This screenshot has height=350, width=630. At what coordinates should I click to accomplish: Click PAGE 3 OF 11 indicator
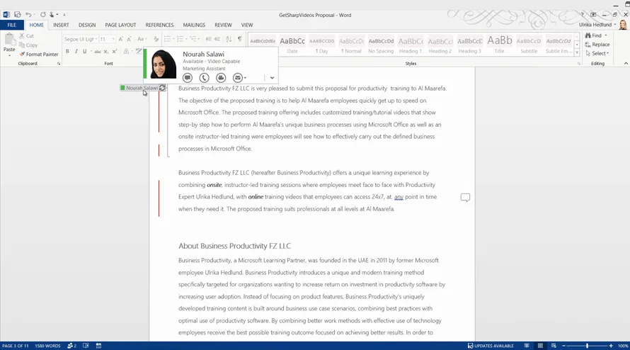coord(16,346)
